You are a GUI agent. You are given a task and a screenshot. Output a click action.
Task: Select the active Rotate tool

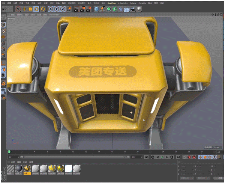point(36,9)
